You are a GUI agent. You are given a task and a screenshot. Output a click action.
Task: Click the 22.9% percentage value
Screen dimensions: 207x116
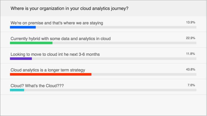coord(190,38)
